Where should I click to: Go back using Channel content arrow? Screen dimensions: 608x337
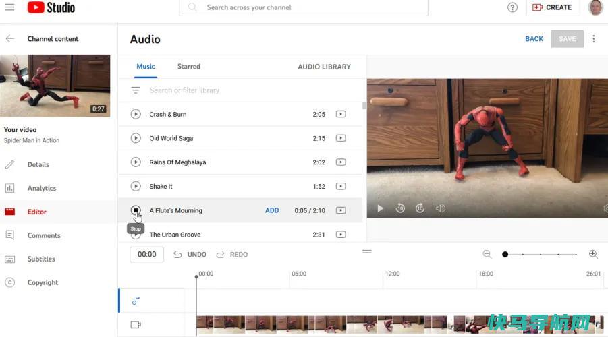(10, 38)
